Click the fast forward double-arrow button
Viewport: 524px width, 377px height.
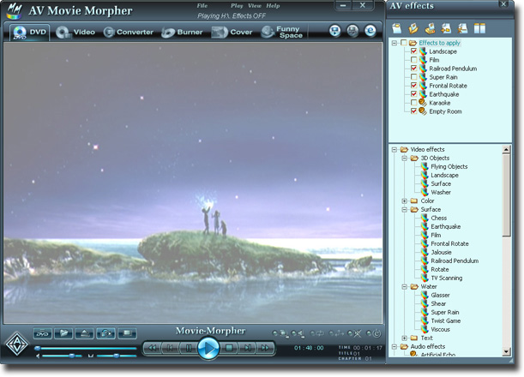tap(265, 348)
